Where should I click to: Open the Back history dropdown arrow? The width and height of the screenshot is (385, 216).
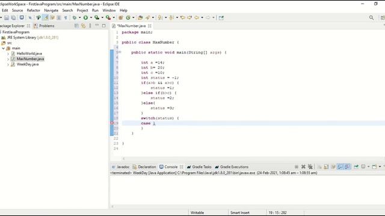click(202, 17)
